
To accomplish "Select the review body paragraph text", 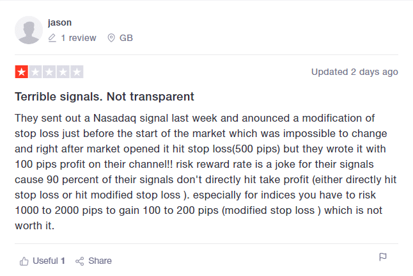I will (x=206, y=172).
